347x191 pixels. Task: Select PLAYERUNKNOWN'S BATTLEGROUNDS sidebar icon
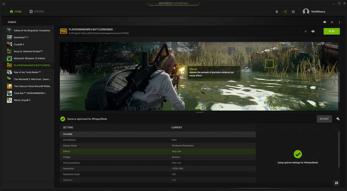(9, 65)
